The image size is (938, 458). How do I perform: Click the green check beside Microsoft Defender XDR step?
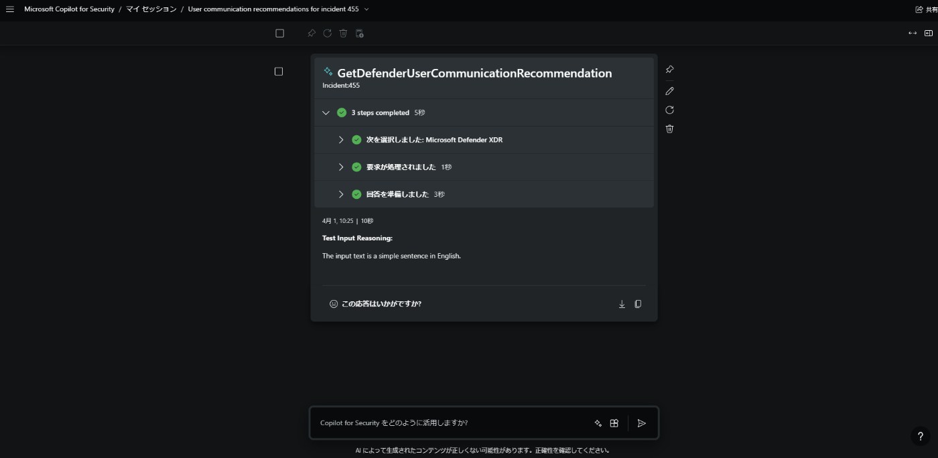coord(356,140)
